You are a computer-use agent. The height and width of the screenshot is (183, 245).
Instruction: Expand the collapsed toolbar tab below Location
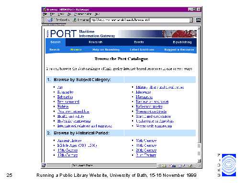click(54, 25)
